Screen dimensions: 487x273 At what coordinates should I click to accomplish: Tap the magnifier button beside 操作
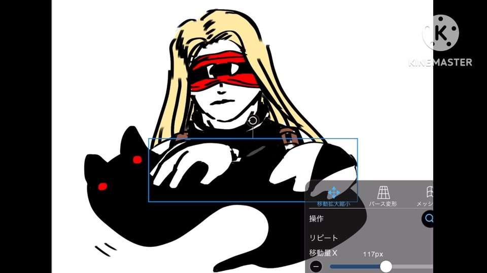click(x=428, y=219)
